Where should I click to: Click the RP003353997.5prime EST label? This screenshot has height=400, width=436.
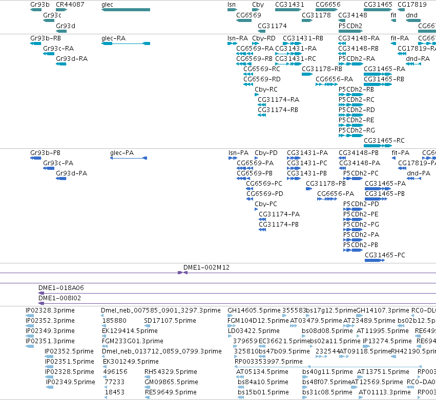[268, 362]
